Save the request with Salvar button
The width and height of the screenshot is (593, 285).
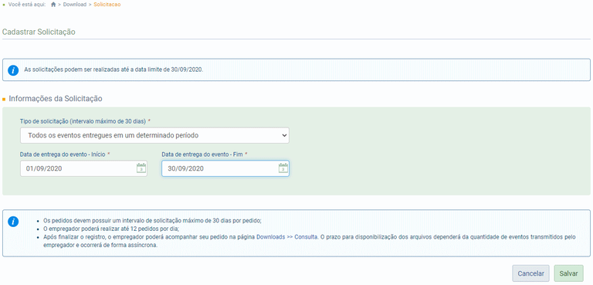pyautogui.click(x=568, y=273)
